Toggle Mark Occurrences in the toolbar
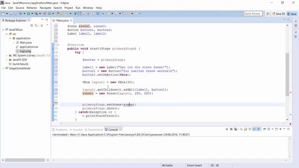This screenshot has height=168, width=299. (80, 14)
